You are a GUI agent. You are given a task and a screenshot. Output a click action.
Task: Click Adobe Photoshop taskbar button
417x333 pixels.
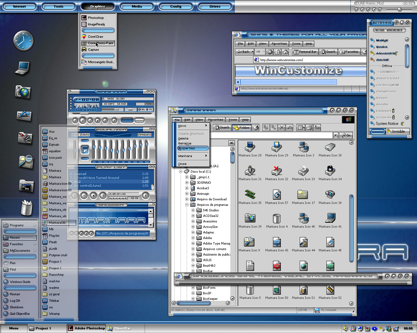[x=87, y=328]
